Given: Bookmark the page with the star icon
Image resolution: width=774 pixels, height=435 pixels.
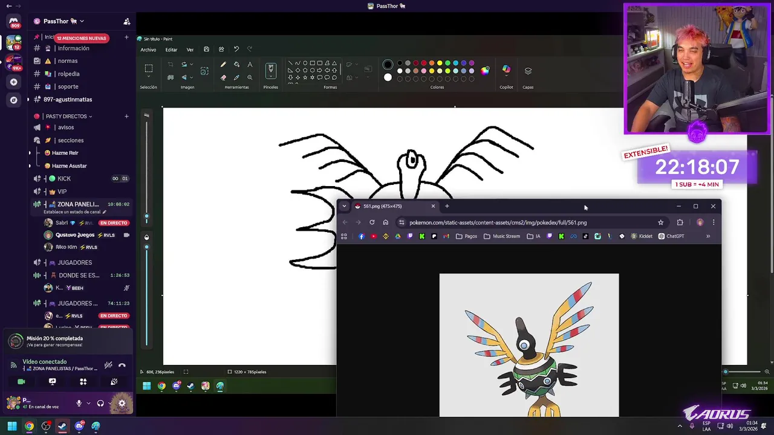Looking at the screenshot, I should coord(660,222).
